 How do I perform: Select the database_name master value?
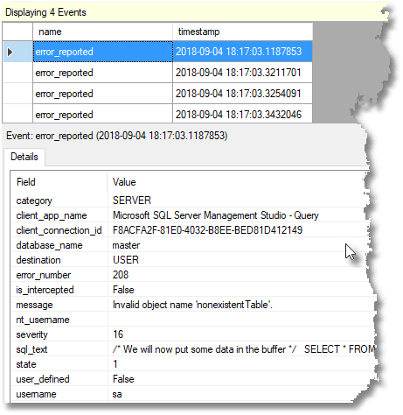coord(126,245)
